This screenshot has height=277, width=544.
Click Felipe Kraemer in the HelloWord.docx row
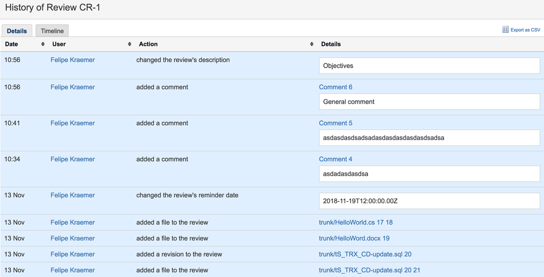pos(72,238)
